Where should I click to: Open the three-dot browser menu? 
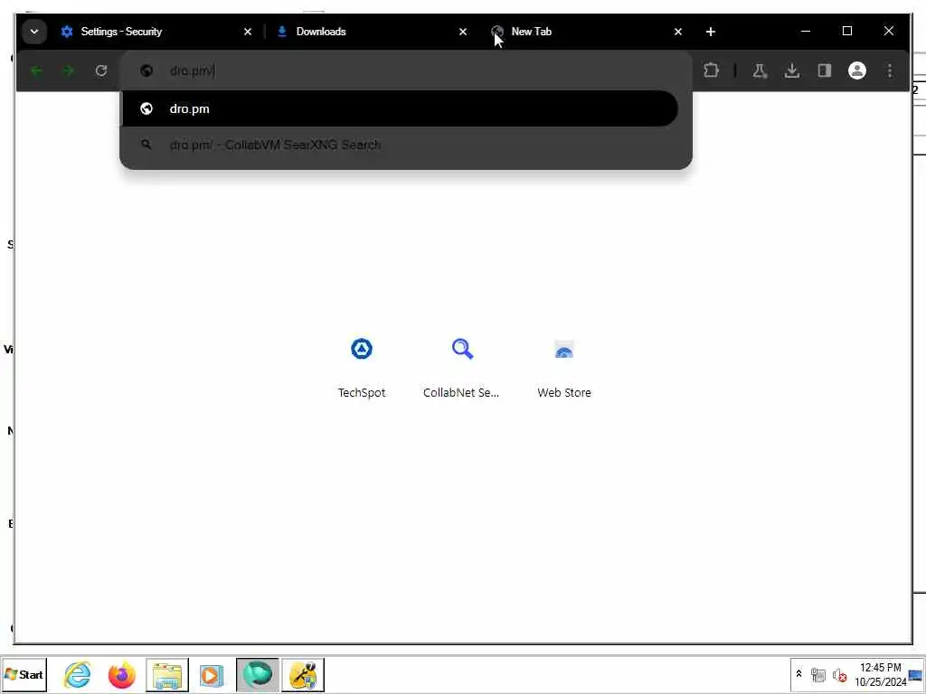[x=890, y=70]
